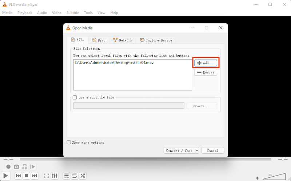291x181 pixels.
Task: Switch to the Network tab
Action: click(123, 40)
